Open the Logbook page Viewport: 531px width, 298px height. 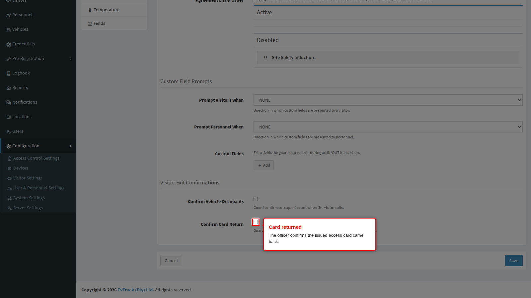[x=38, y=73]
